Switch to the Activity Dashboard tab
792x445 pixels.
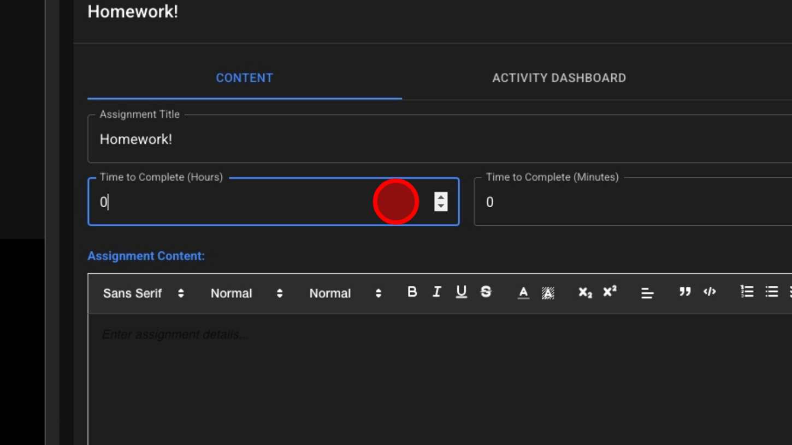(x=559, y=78)
